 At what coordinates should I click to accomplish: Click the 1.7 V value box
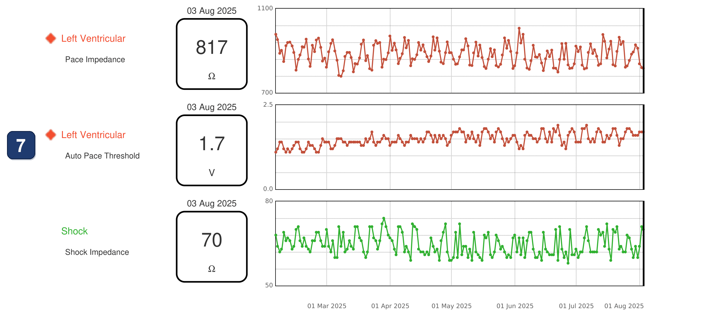point(212,150)
